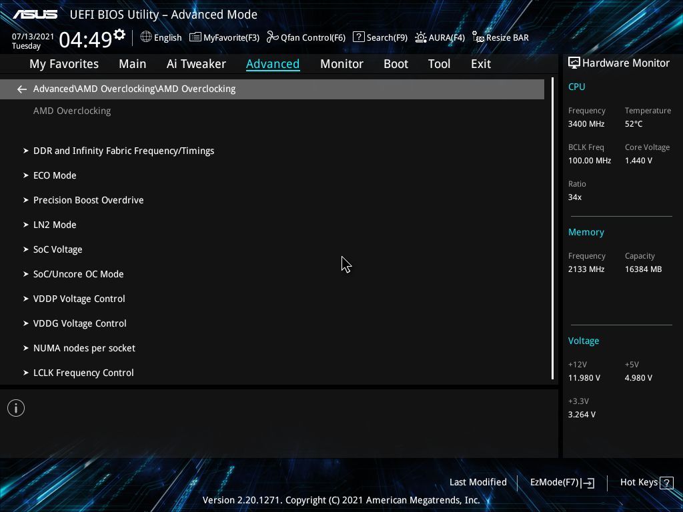Click the Ratio value 34x

pyautogui.click(x=574, y=197)
